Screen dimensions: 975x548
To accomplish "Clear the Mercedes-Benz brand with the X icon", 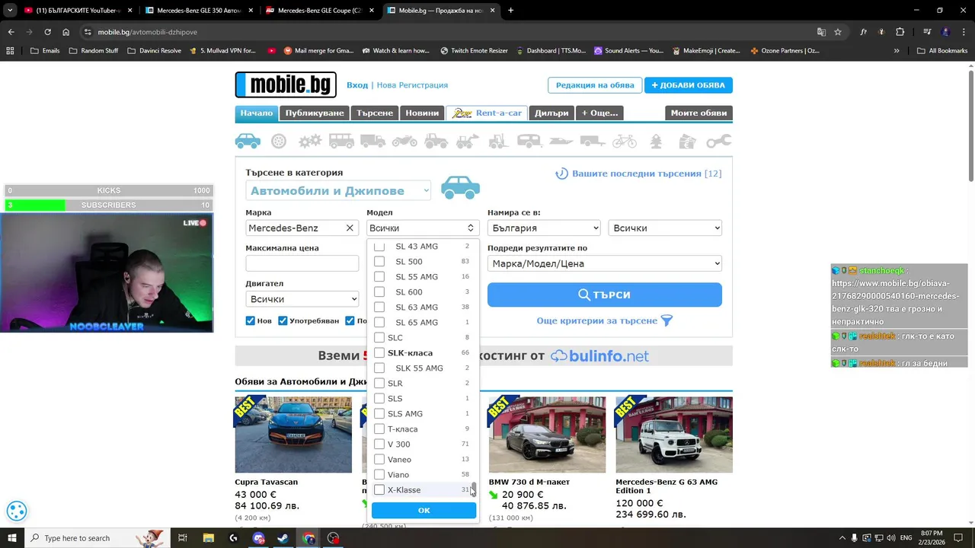I will (350, 228).
